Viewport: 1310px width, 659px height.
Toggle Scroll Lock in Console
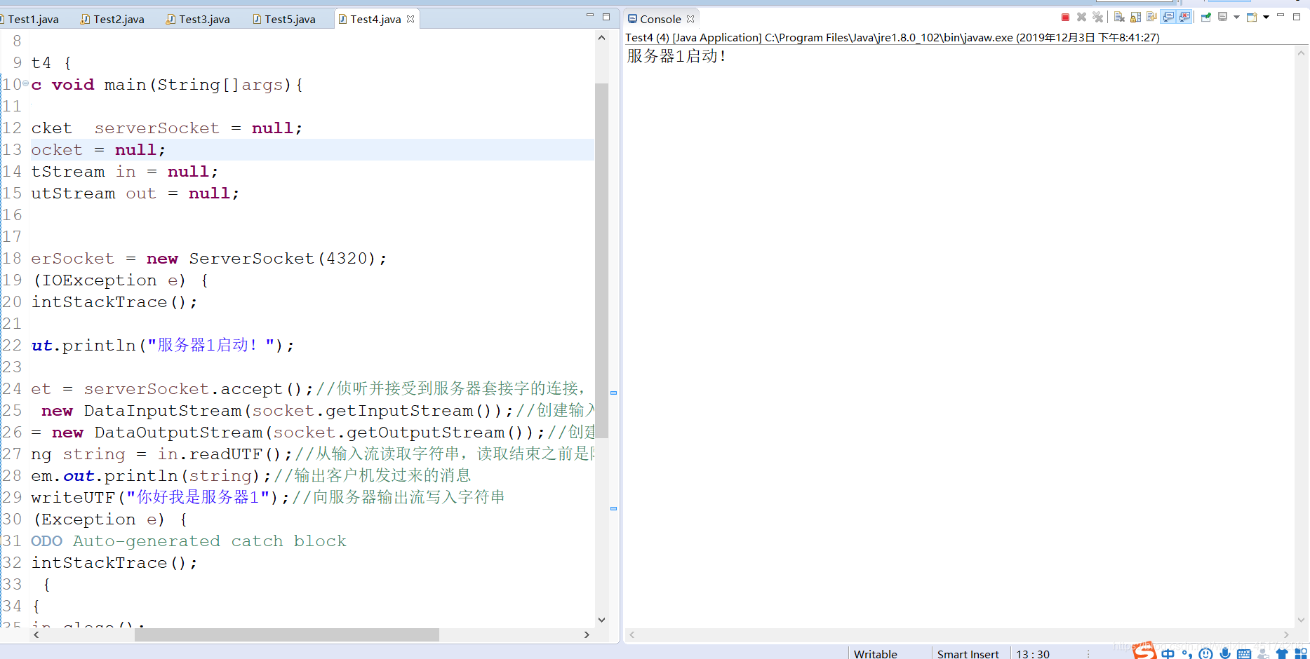1136,18
